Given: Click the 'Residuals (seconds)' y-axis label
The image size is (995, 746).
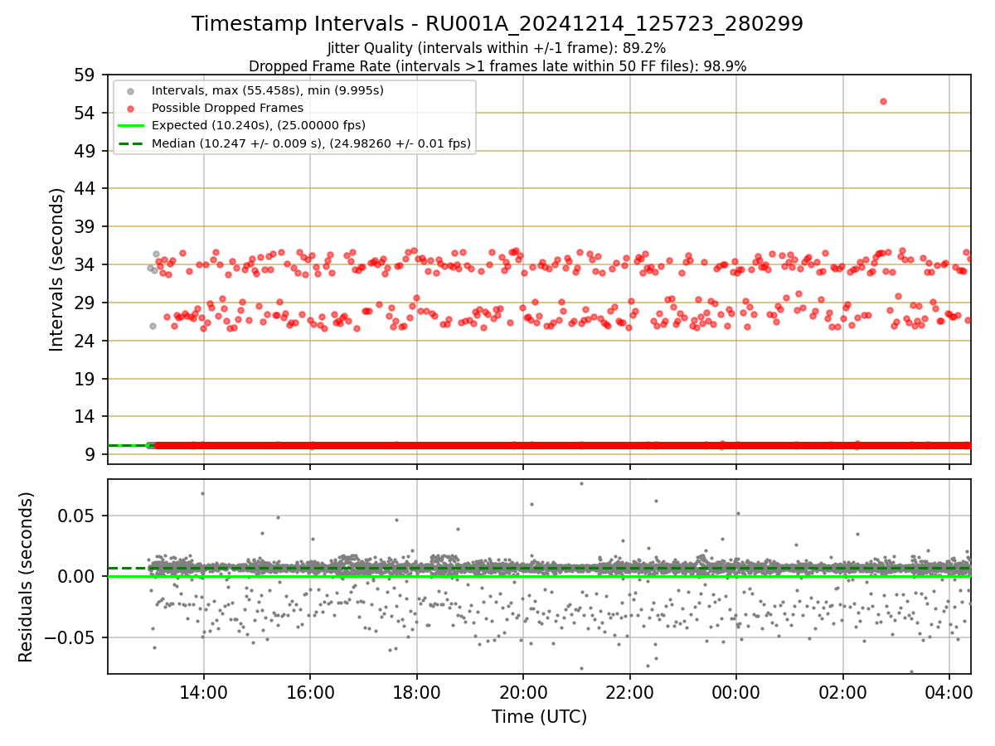Looking at the screenshot, I should tap(26, 577).
